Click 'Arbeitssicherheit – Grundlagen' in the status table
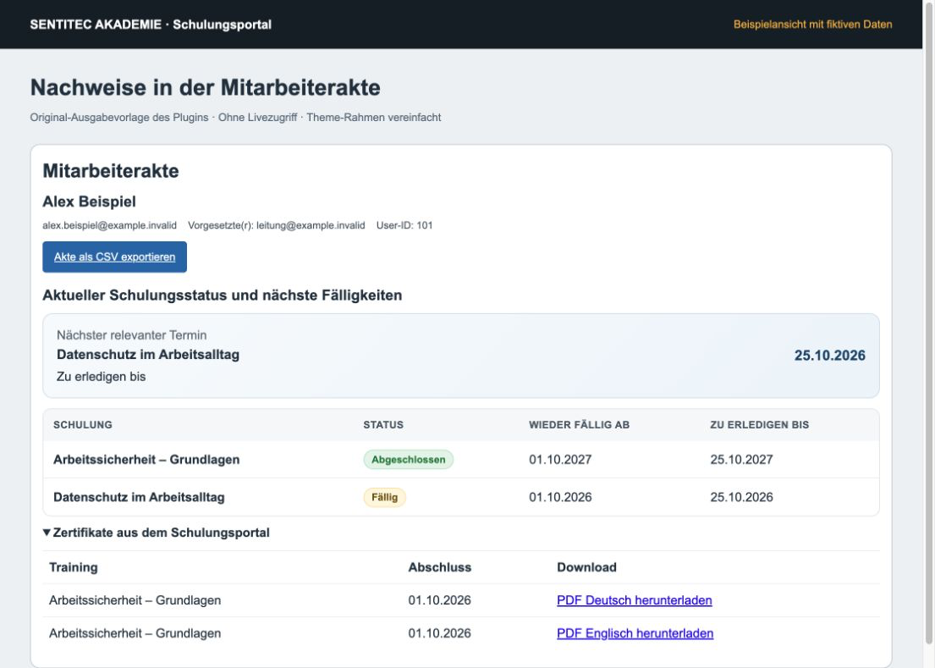 [x=146, y=460]
